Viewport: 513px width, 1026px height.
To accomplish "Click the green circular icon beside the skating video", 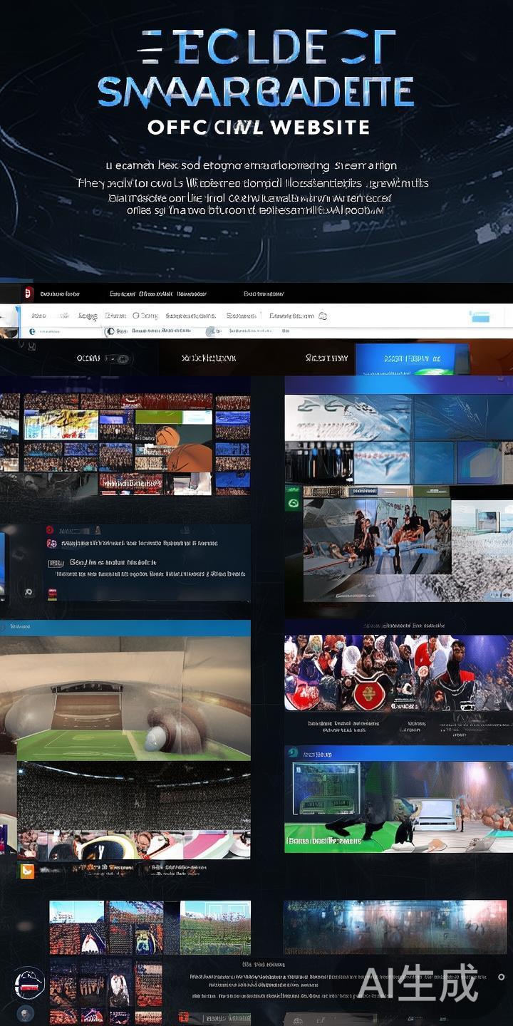I will [293, 503].
